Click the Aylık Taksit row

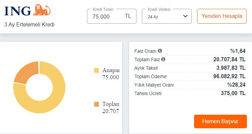[x=190, y=68]
